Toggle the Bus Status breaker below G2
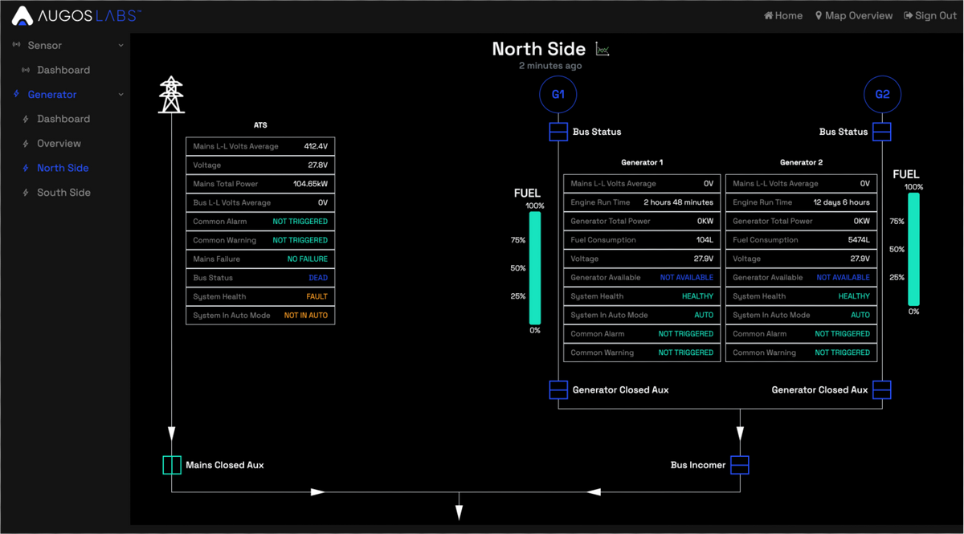 click(881, 132)
